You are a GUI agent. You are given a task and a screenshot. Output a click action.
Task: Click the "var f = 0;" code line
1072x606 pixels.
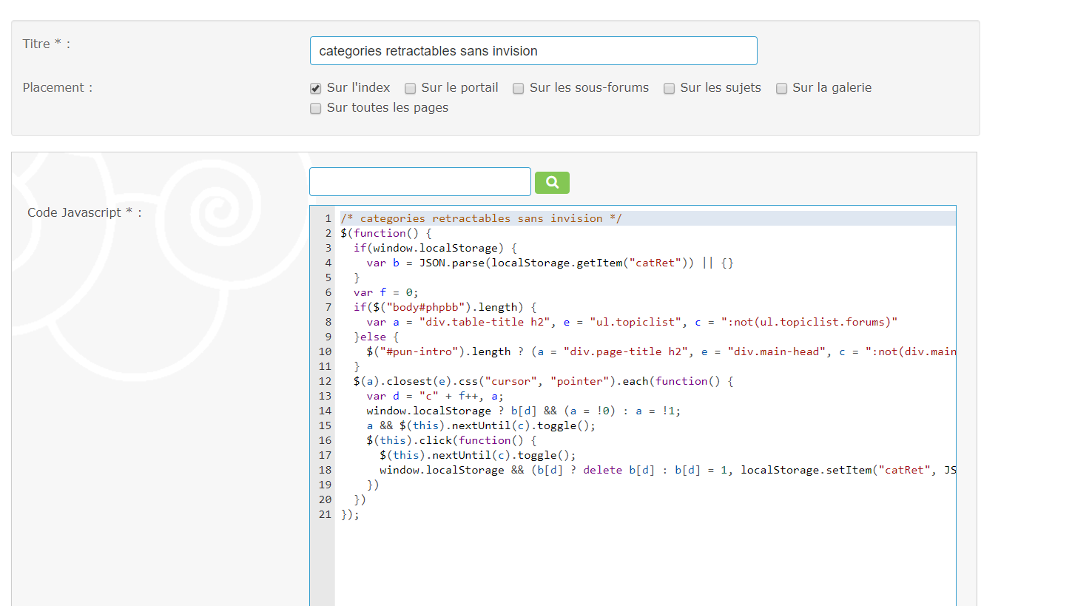(386, 292)
